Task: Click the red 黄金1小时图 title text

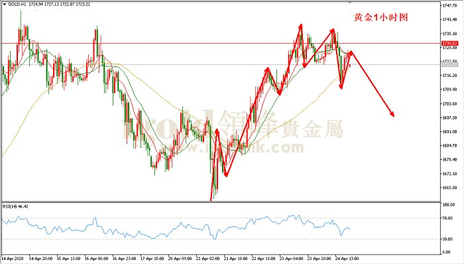Action: (381, 17)
